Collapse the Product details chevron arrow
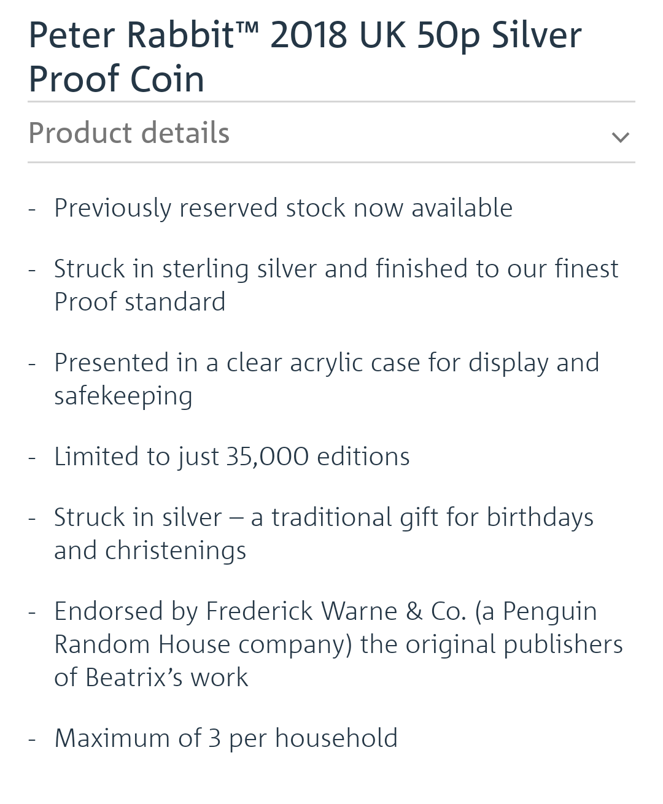 click(621, 137)
